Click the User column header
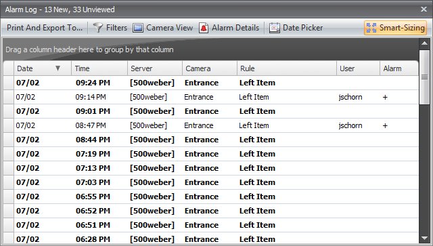 pyautogui.click(x=358, y=68)
